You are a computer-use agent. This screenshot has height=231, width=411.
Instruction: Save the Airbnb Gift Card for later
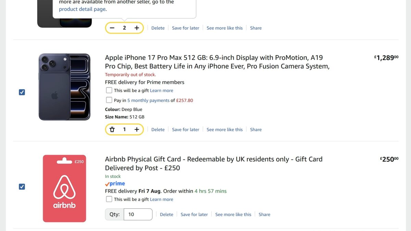click(194, 214)
